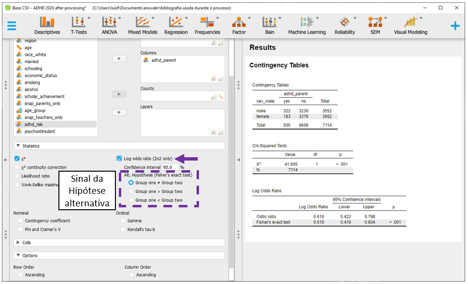Open the Descriptives analysis module

[x=47, y=26]
